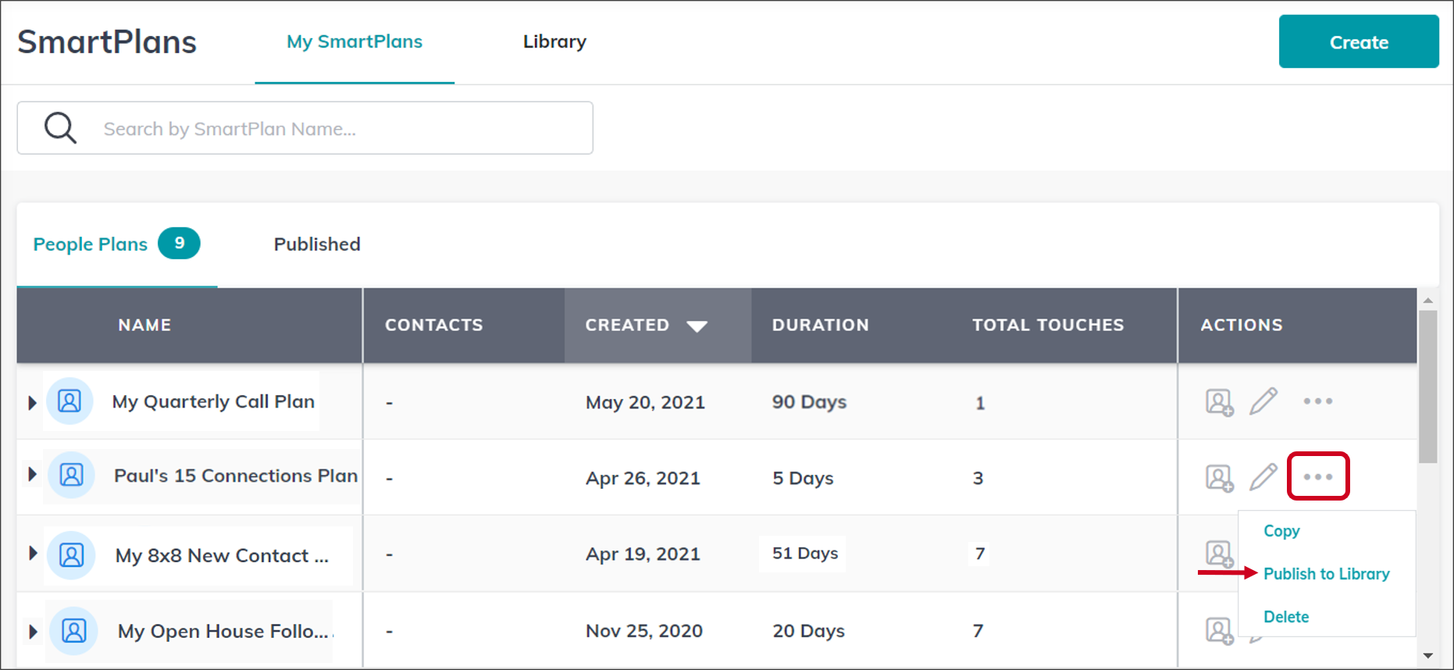Viewport: 1454px width, 670px height.
Task: Add contacts to Paul's 15 Connections Plan
Action: 1219,478
